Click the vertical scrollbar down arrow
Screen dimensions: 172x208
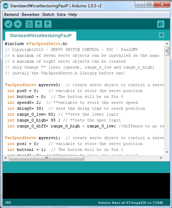[x=167, y=152]
